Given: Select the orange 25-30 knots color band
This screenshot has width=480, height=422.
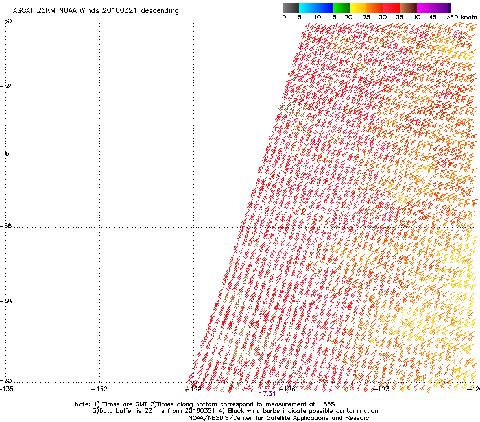Looking at the screenshot, I should coord(375,8).
